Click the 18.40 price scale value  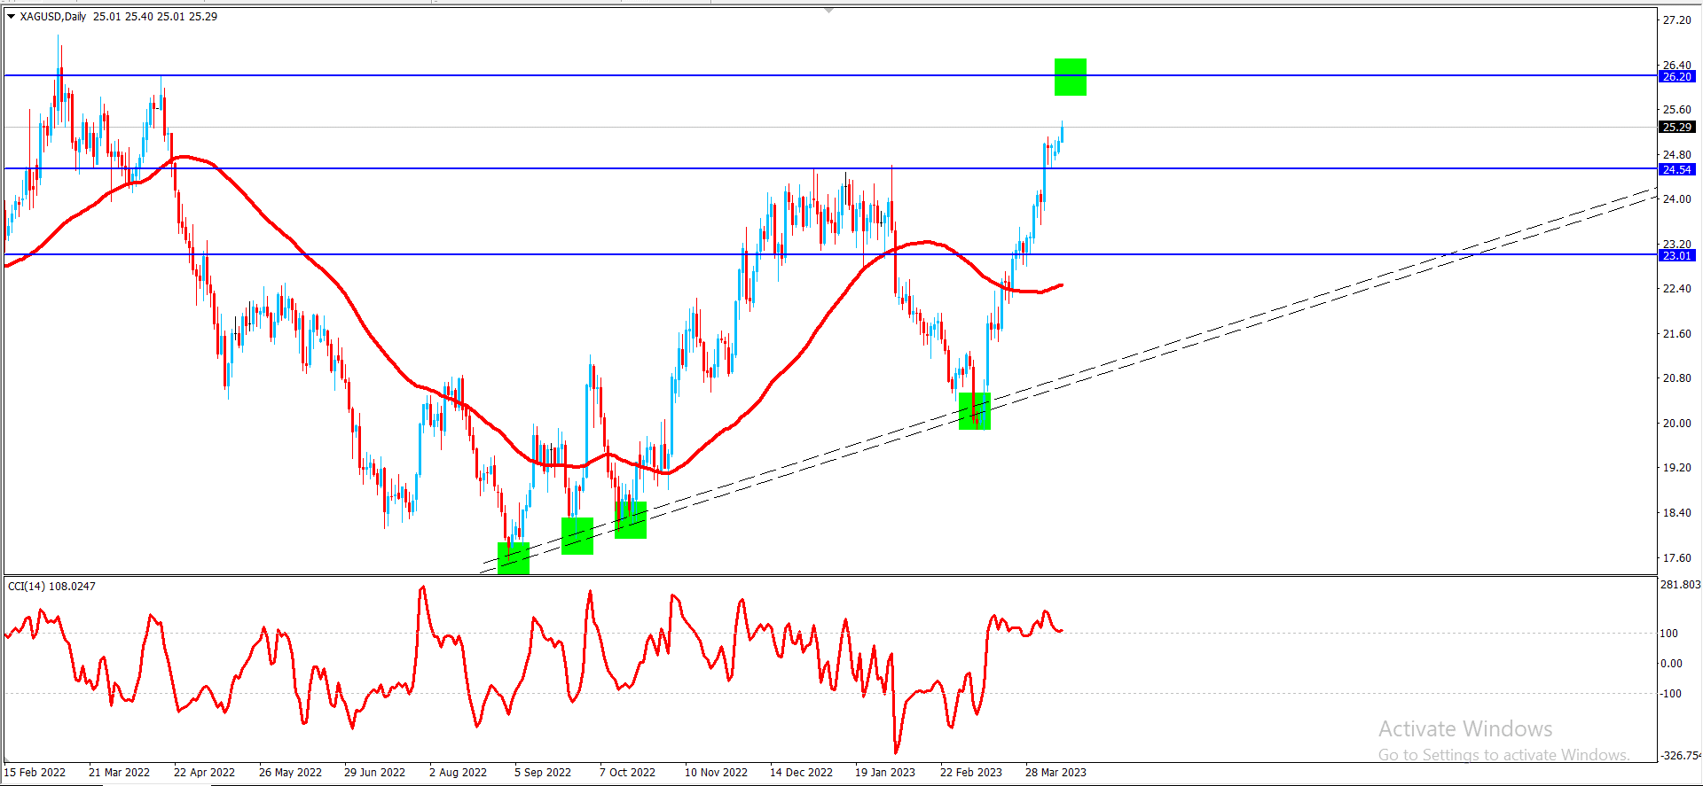click(1676, 513)
